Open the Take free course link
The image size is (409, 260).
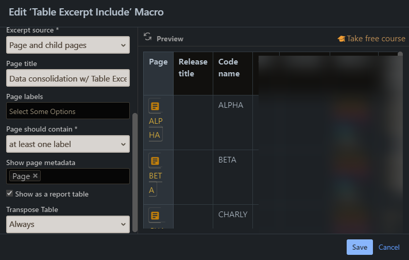376,39
